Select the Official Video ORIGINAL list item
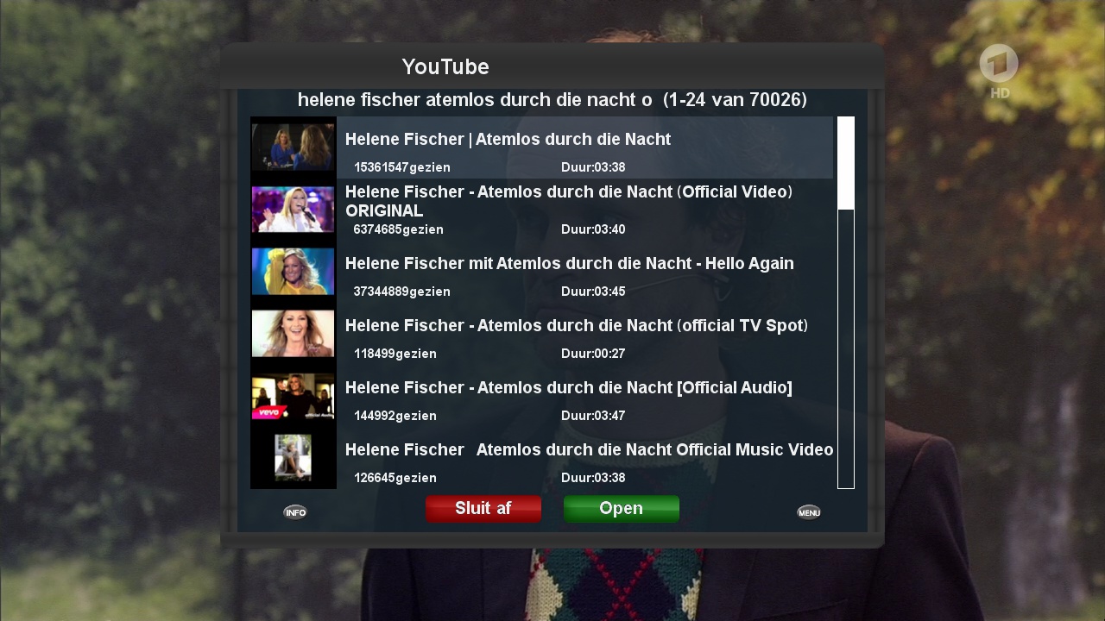This screenshot has height=621, width=1105. [585, 210]
